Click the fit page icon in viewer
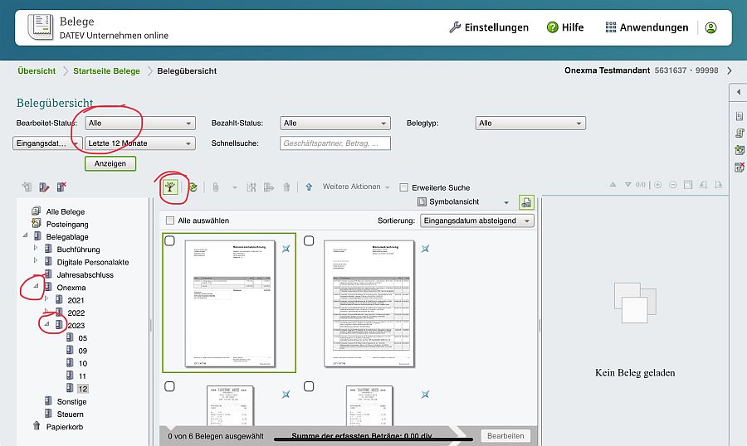The width and height of the screenshot is (747, 446). pyautogui.click(x=688, y=185)
